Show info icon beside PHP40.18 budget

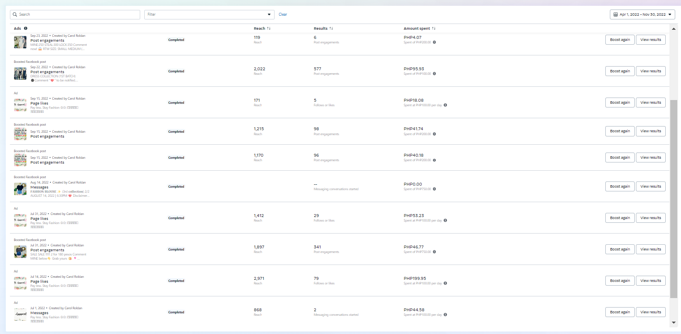click(434, 160)
